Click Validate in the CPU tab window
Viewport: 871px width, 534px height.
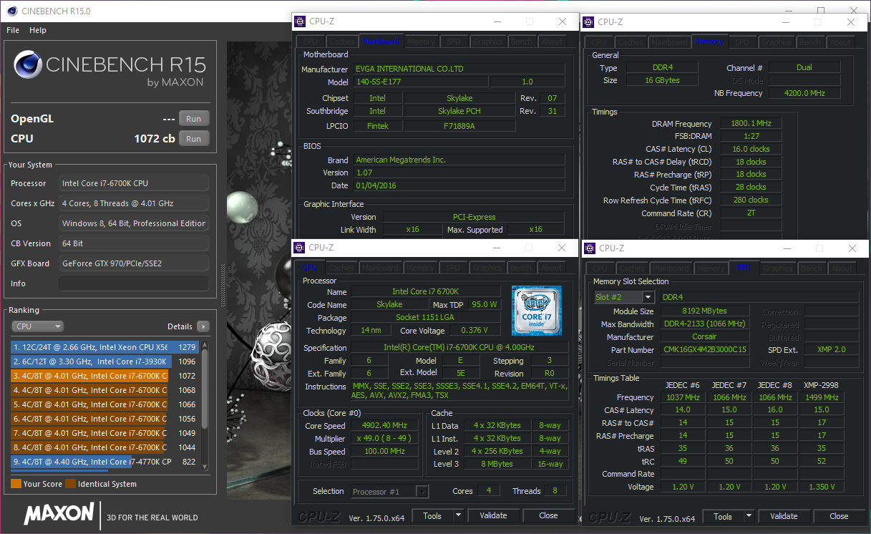pos(493,515)
